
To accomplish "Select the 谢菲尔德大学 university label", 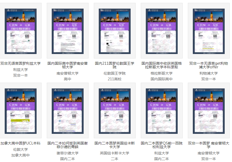I will point(68,153).
